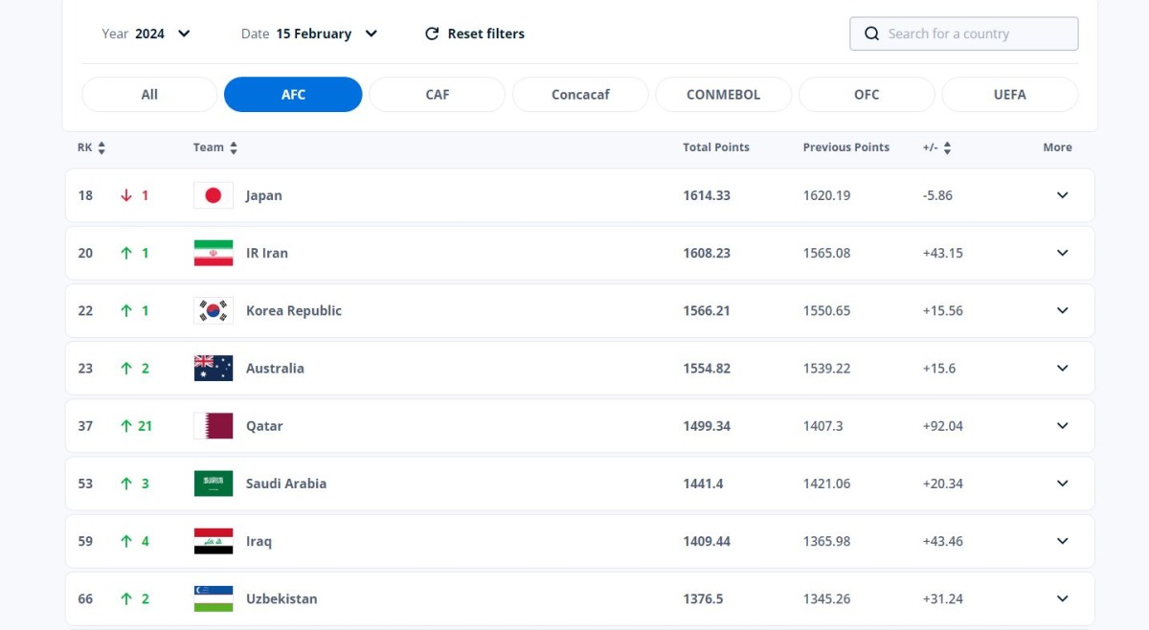Expand more details for Qatar row
1149x630 pixels.
tap(1062, 426)
